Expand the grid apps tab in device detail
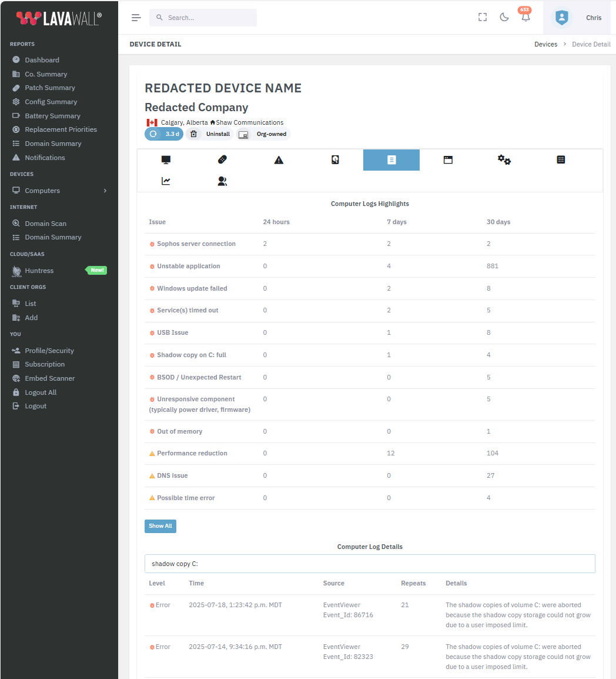616x679 pixels. pyautogui.click(x=561, y=159)
